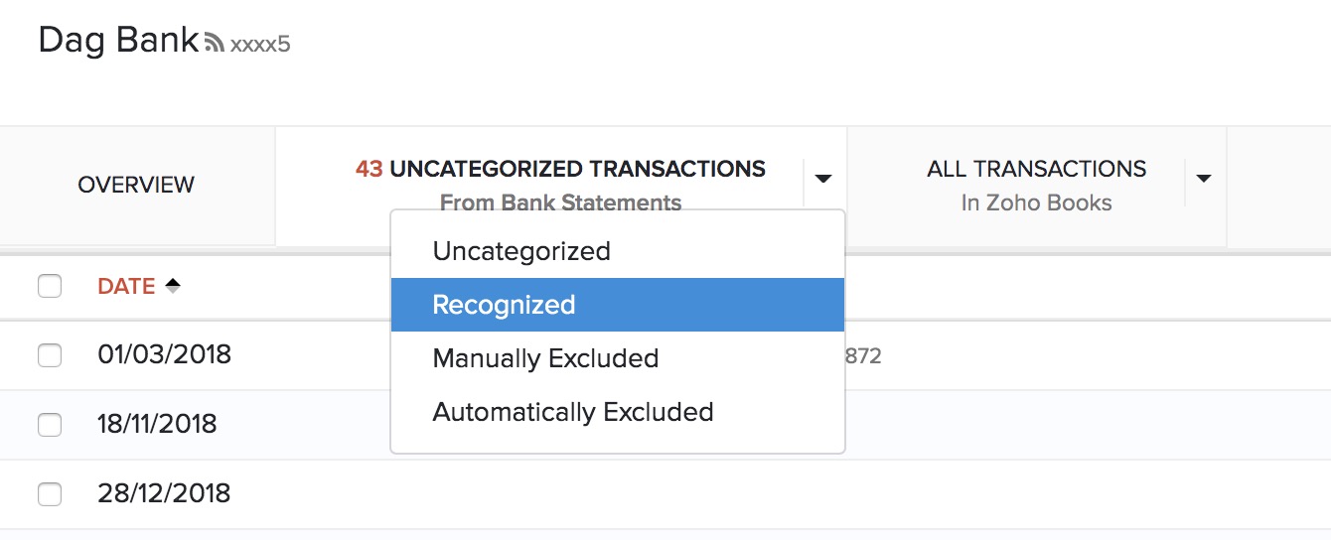This screenshot has width=1331, height=540.
Task: Open the 01/03/2018 transaction row
Action: pos(164,354)
